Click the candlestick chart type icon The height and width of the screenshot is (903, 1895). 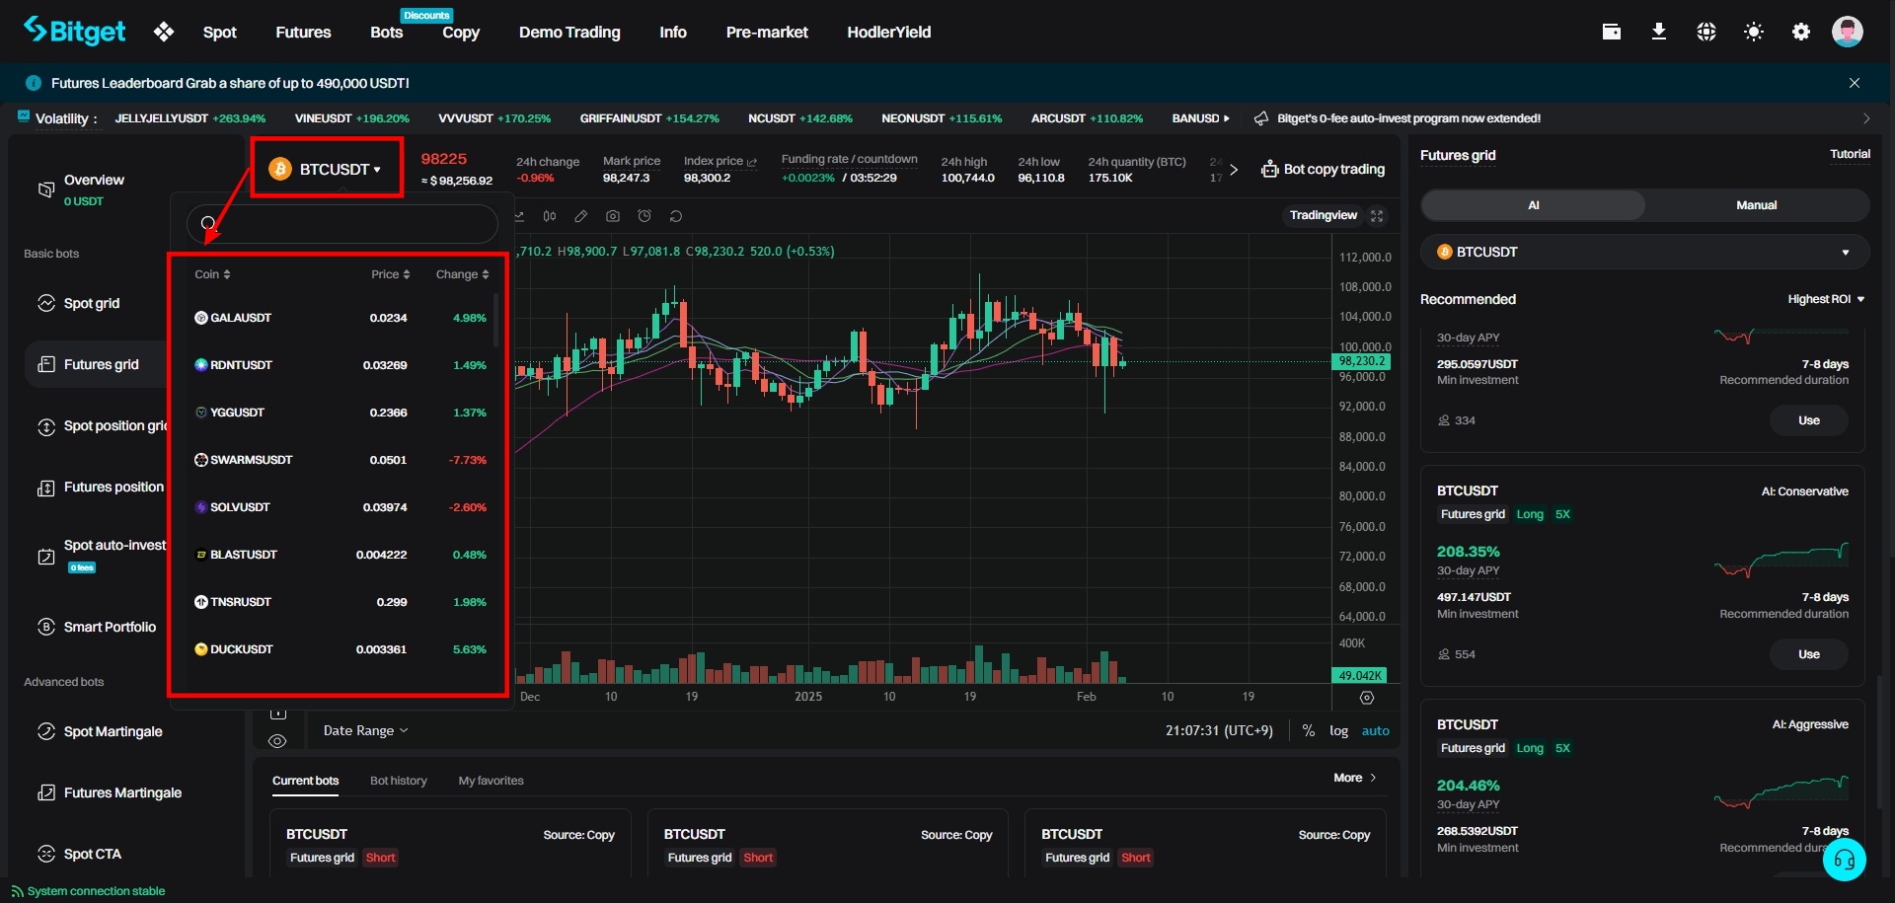(x=550, y=216)
